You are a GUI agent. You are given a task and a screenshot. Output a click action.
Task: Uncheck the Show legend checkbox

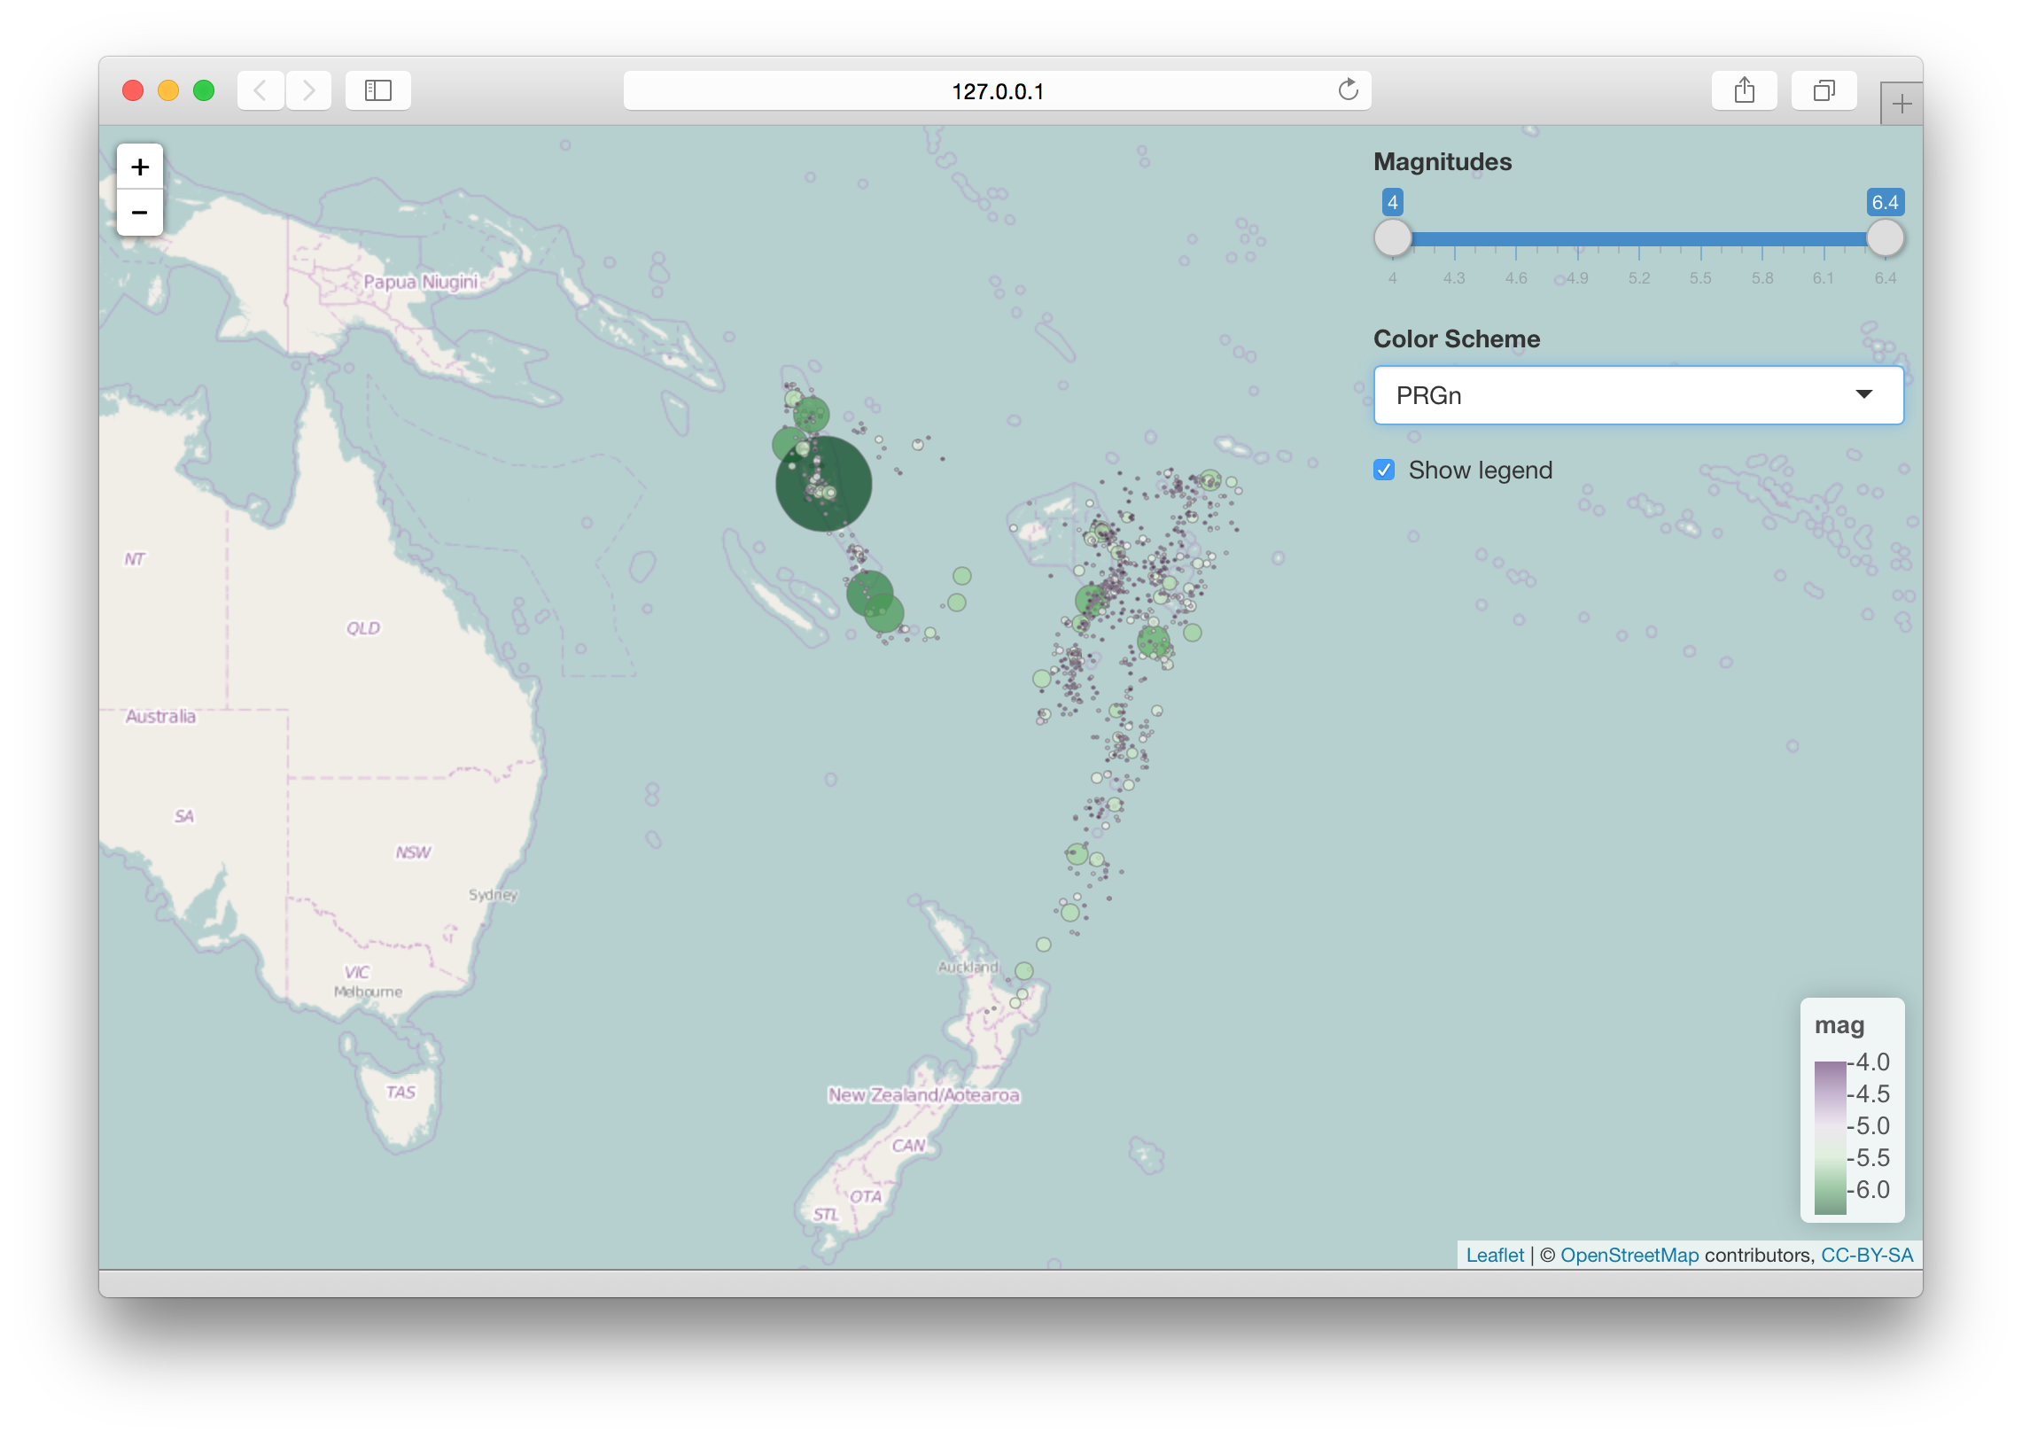coord(1384,470)
